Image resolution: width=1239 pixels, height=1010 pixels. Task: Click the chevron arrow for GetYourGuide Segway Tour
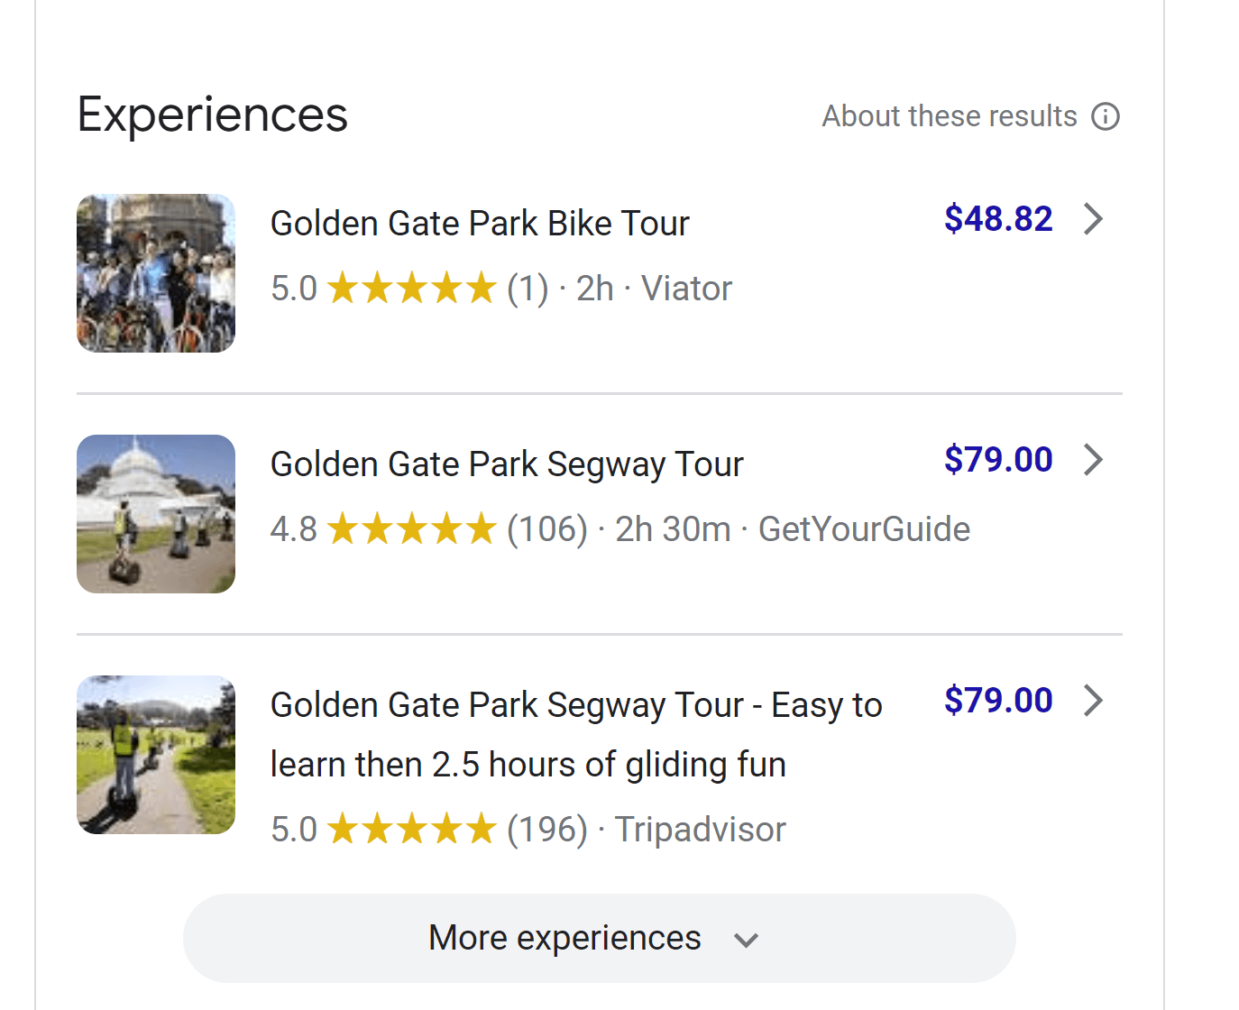[1094, 460]
